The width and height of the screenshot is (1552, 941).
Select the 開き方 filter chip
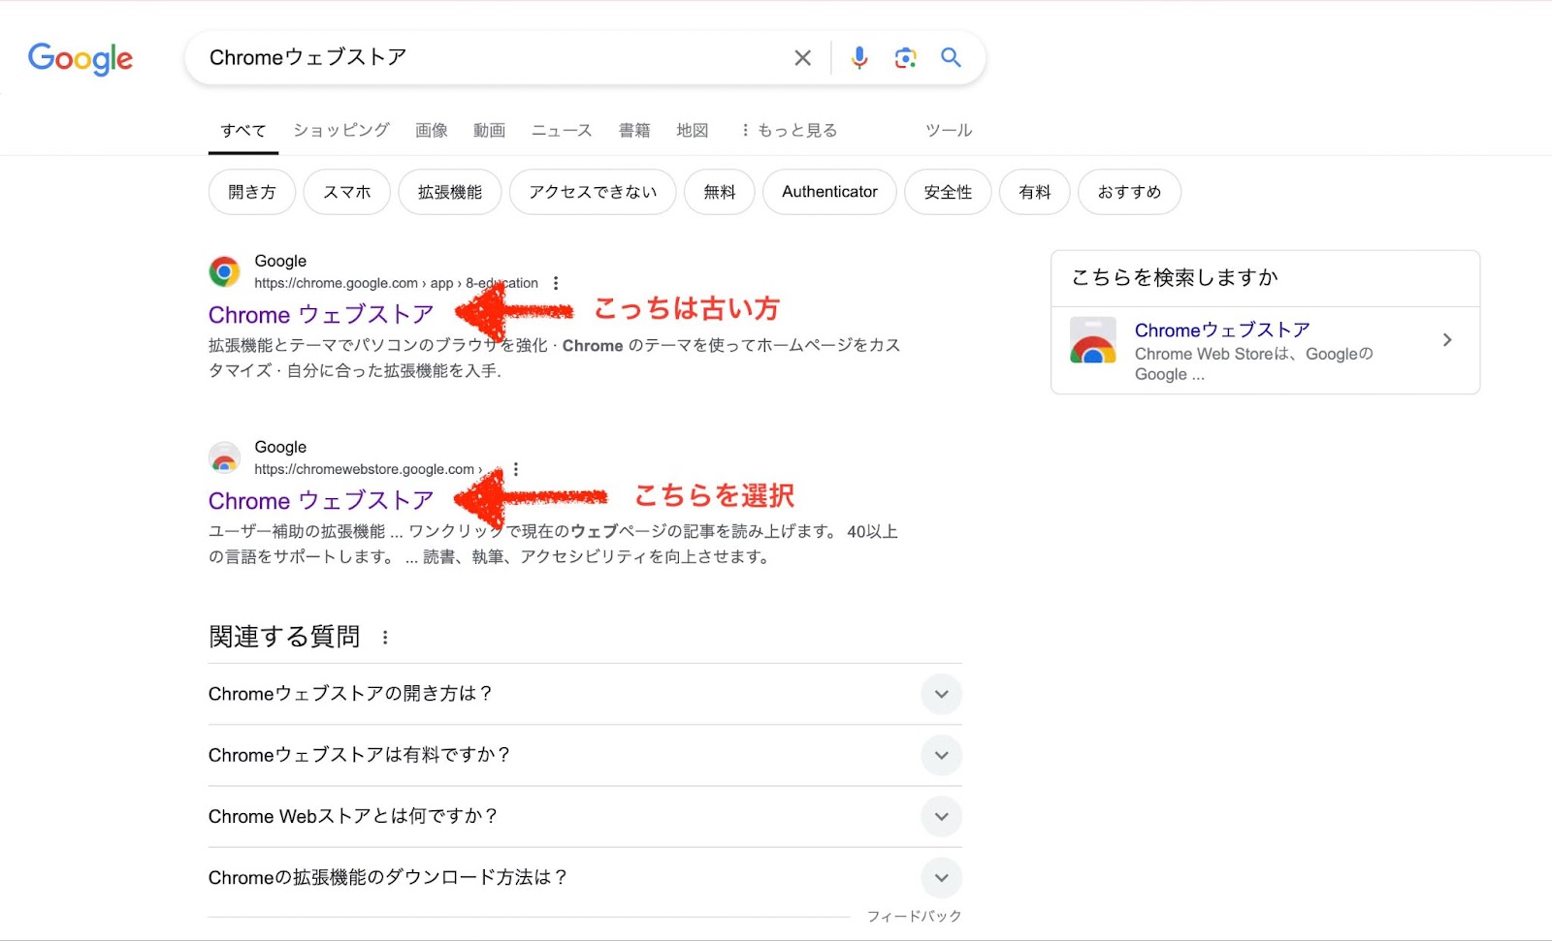pyautogui.click(x=252, y=192)
